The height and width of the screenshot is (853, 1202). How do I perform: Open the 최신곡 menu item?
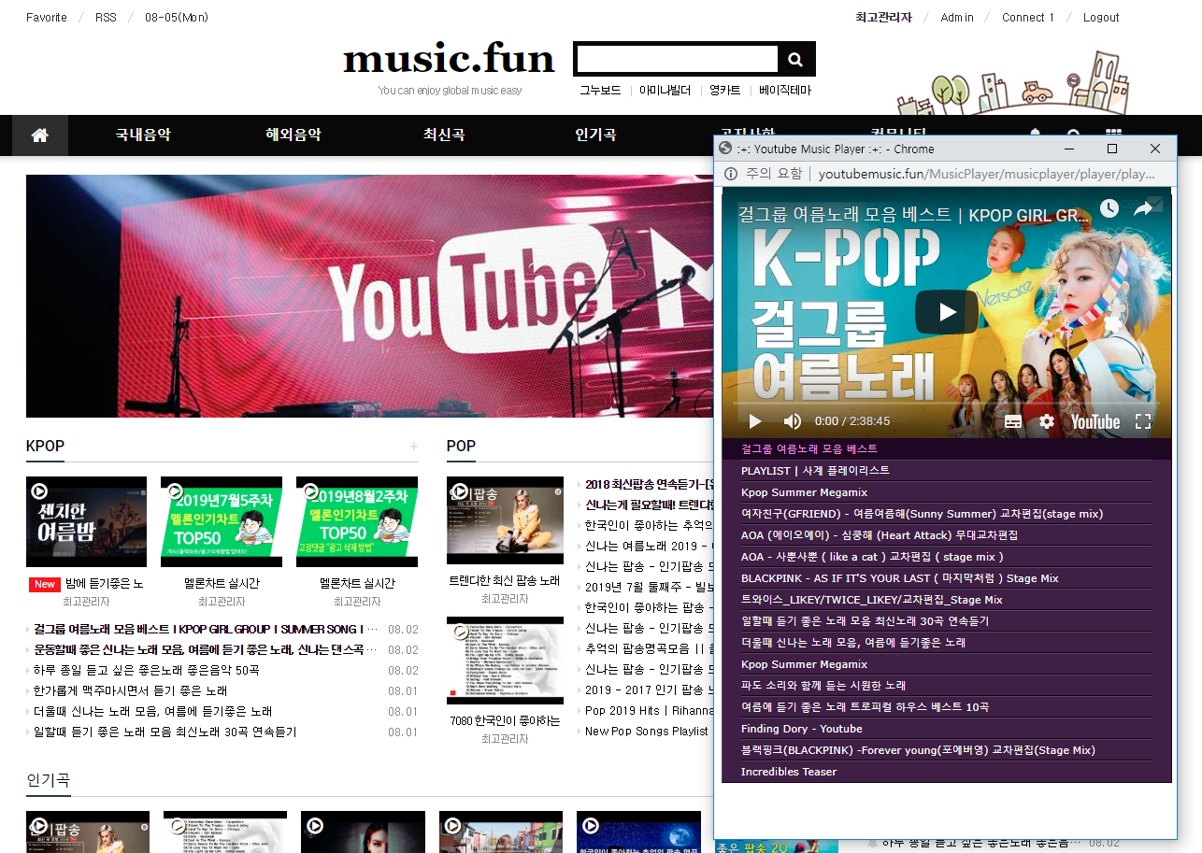tap(444, 135)
